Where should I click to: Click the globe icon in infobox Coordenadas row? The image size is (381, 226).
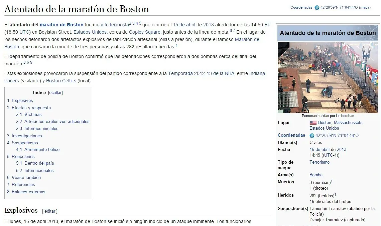click(312, 136)
